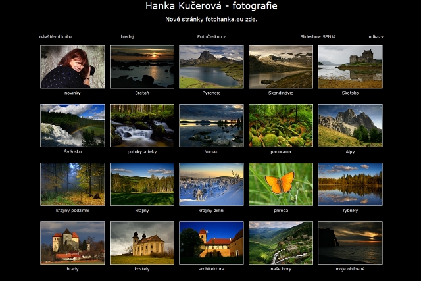This screenshot has height=281, width=421.
Task: Click the kostely caption label
Action: (x=142, y=269)
